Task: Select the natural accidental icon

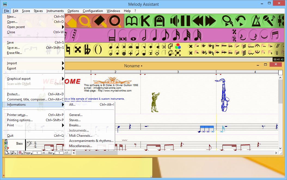Action: (68, 50)
